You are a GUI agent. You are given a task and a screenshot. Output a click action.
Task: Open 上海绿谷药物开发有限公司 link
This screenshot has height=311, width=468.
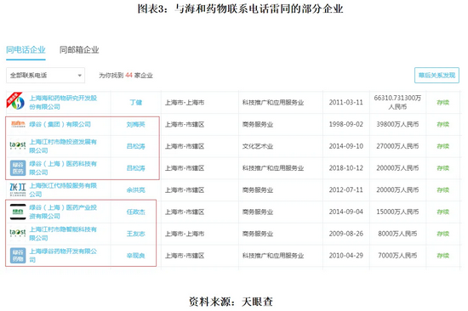(63, 256)
